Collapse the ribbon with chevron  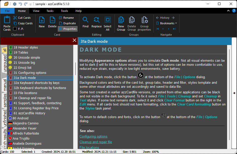coord(228,11)
